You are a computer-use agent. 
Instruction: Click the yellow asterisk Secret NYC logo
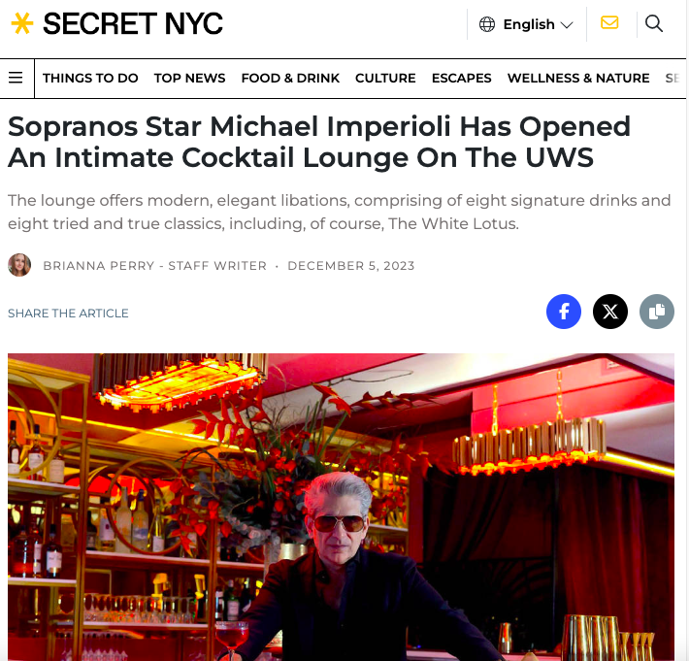[22, 23]
